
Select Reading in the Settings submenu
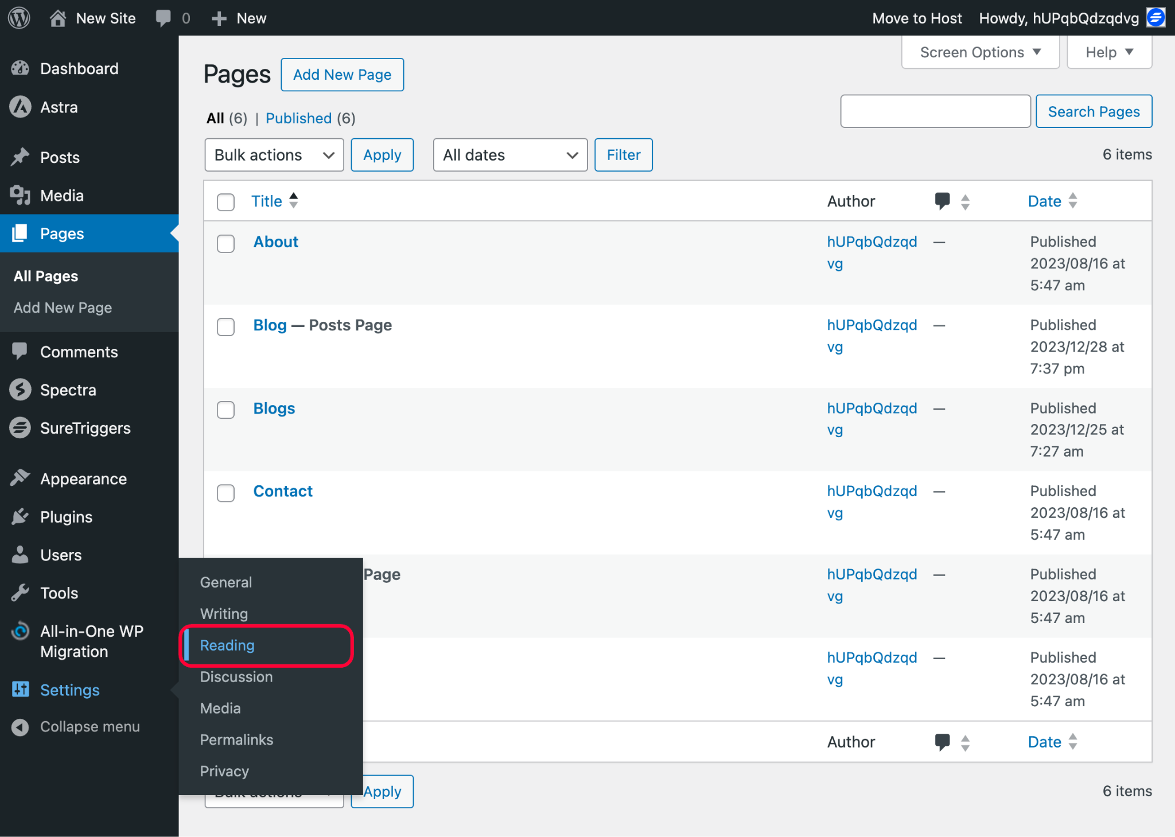(227, 645)
